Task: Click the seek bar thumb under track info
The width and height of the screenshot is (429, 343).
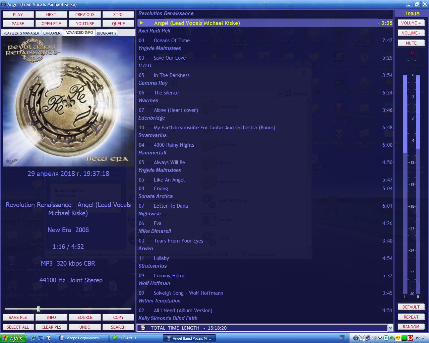Action: click(39, 309)
